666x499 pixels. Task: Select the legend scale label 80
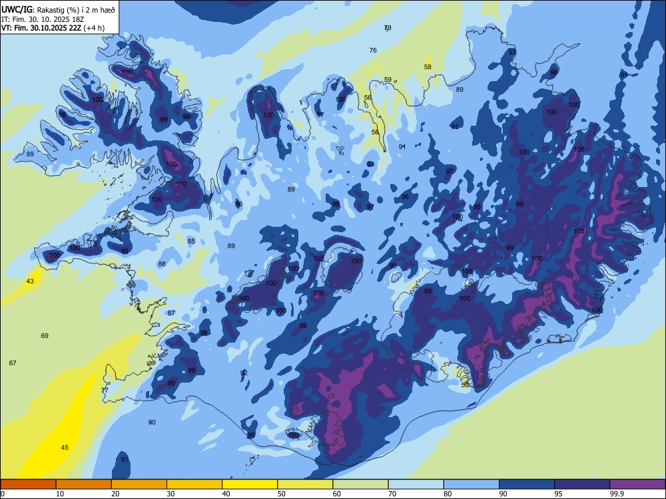pyautogui.click(x=448, y=494)
